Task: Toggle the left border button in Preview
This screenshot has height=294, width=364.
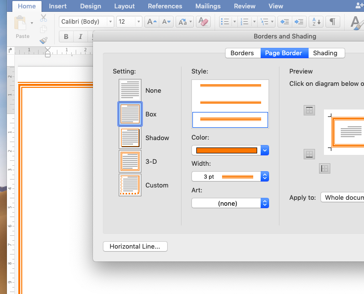Action: pos(324,168)
